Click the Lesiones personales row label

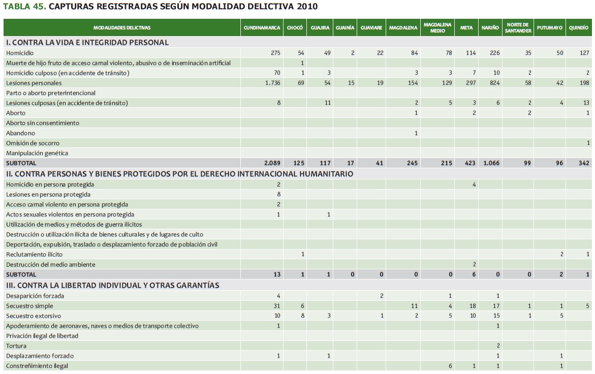click(34, 83)
